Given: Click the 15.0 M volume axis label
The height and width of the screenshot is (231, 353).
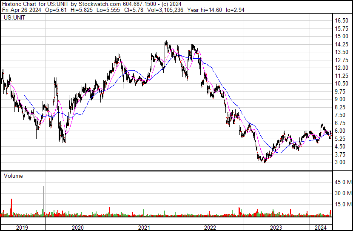Looking at the screenshot, I should coord(342,205).
